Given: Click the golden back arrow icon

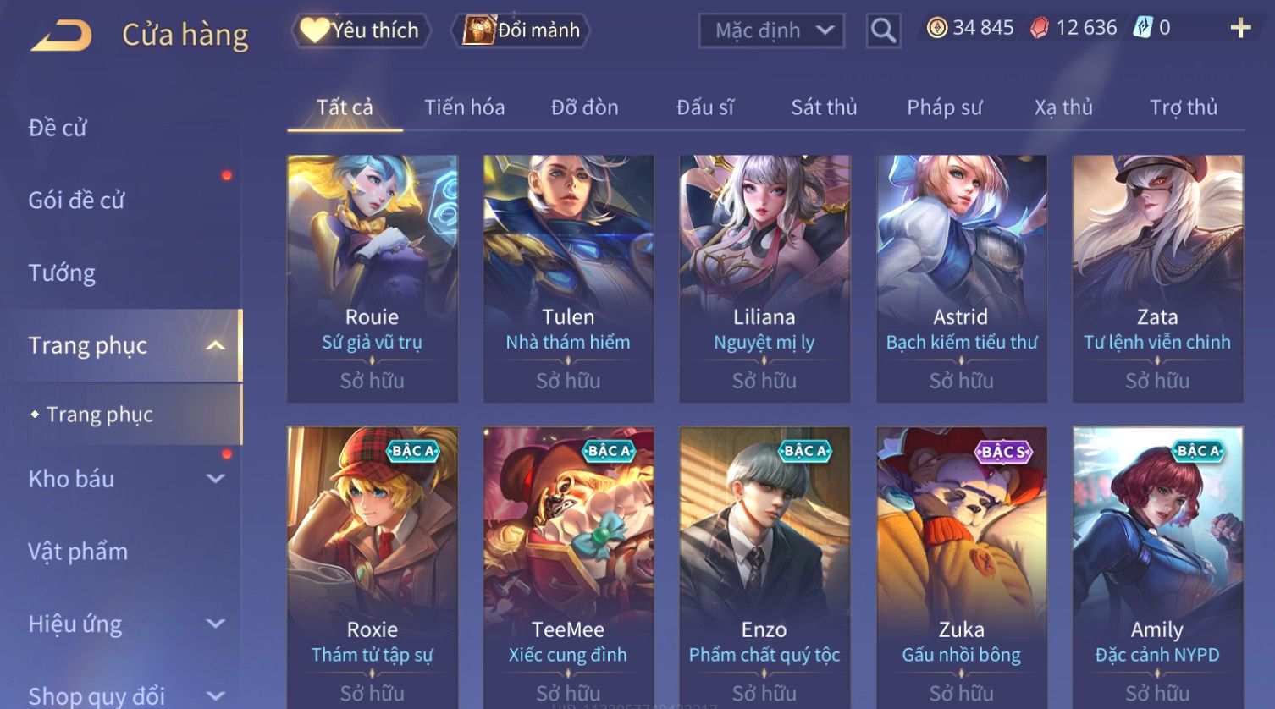Looking at the screenshot, I should point(62,36).
